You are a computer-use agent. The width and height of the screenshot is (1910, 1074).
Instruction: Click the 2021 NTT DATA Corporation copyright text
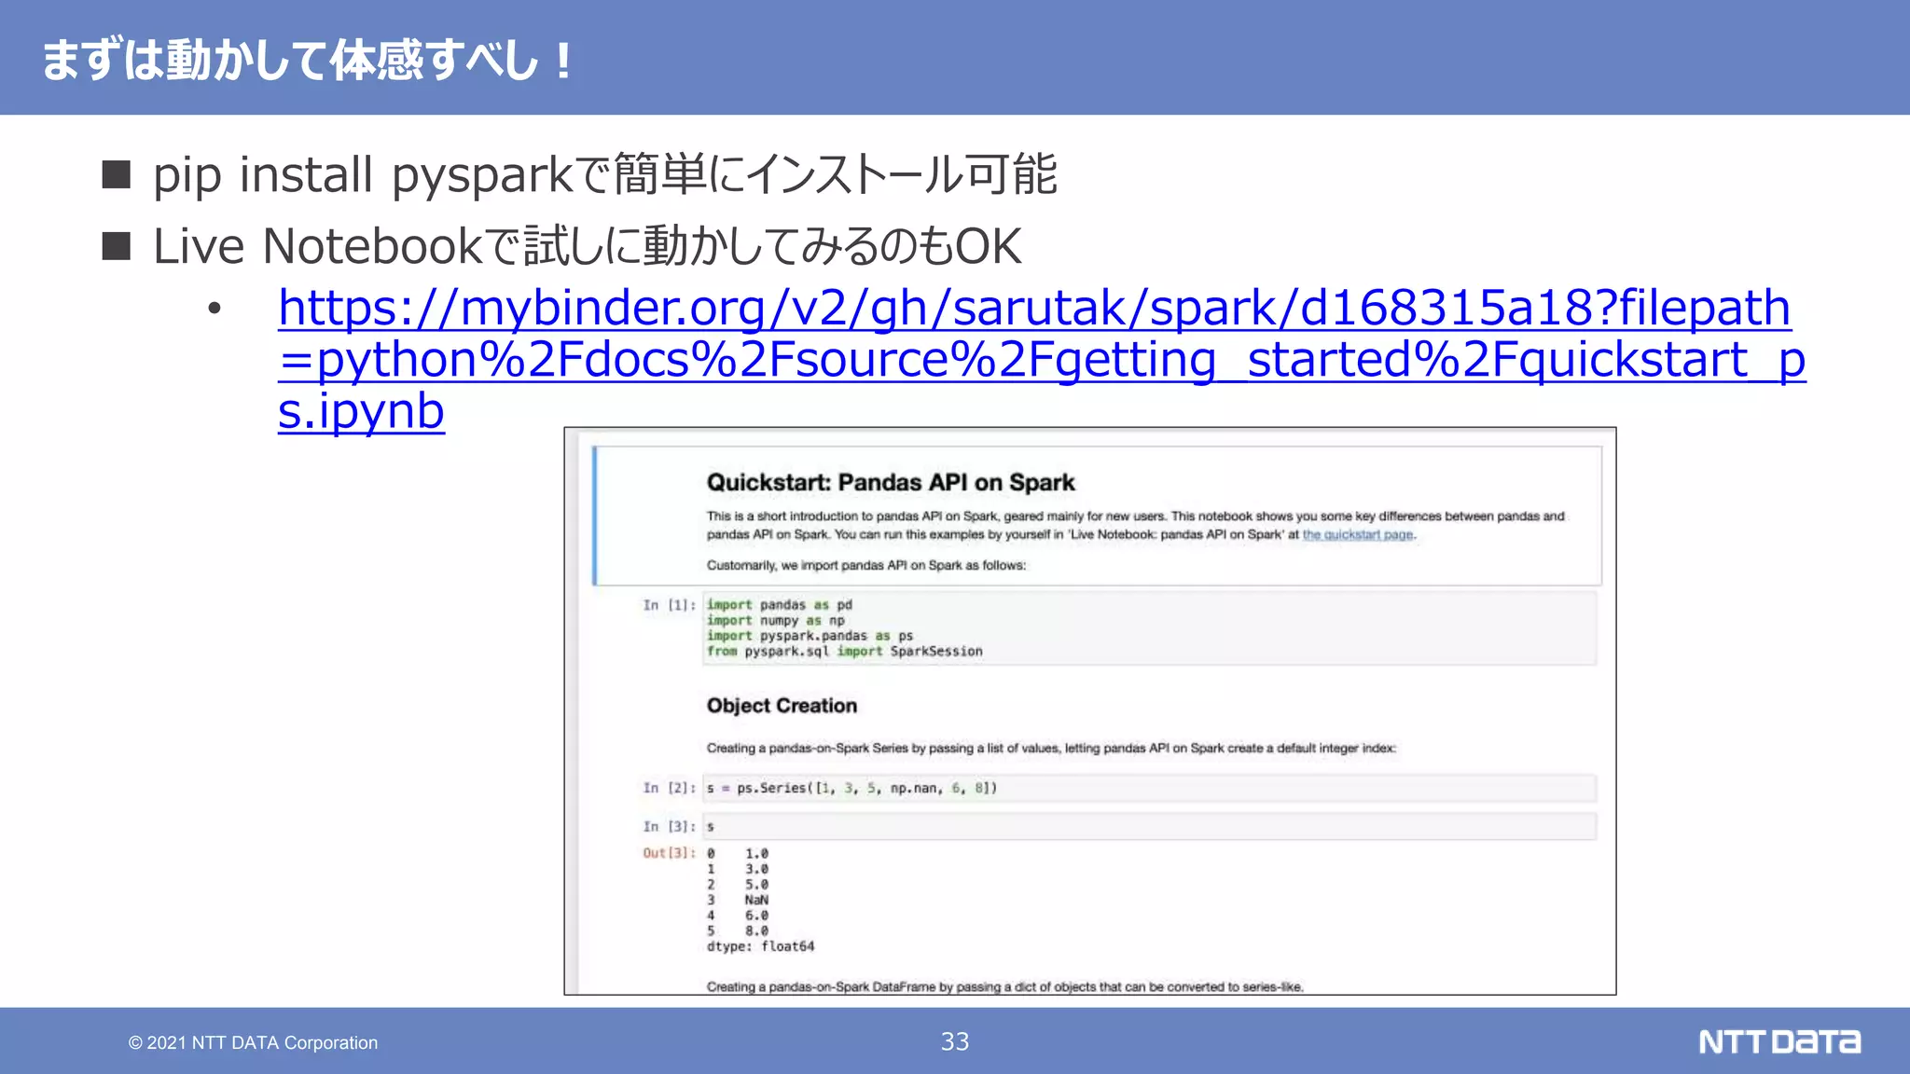point(253,1043)
